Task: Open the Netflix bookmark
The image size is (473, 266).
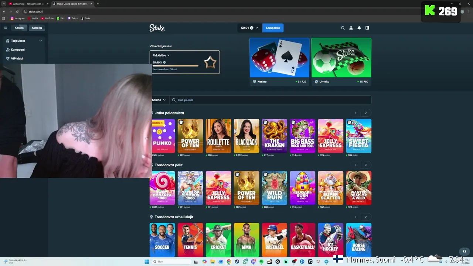Action: tap(33, 18)
